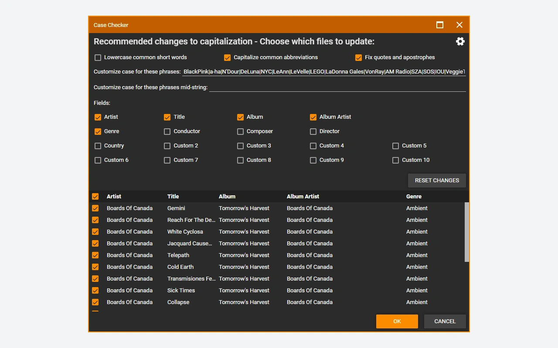
Task: Uncheck the Album field checkbox
Action: (x=240, y=117)
